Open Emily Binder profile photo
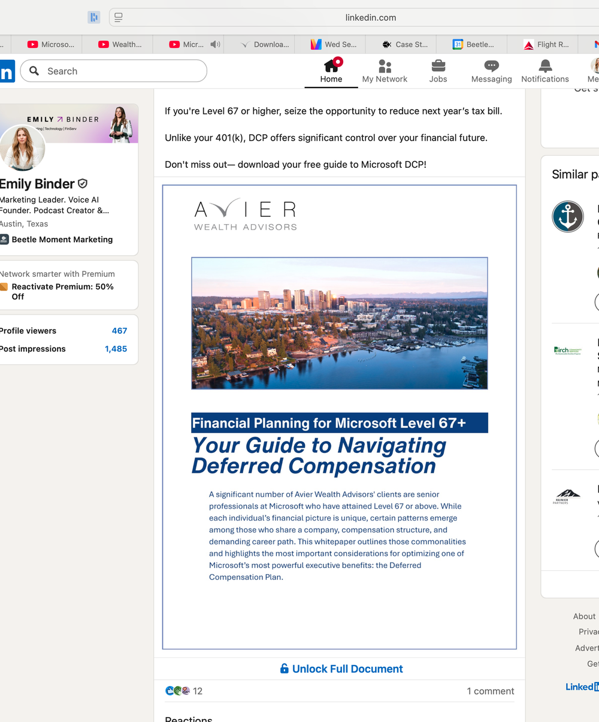599x722 pixels. [22, 148]
